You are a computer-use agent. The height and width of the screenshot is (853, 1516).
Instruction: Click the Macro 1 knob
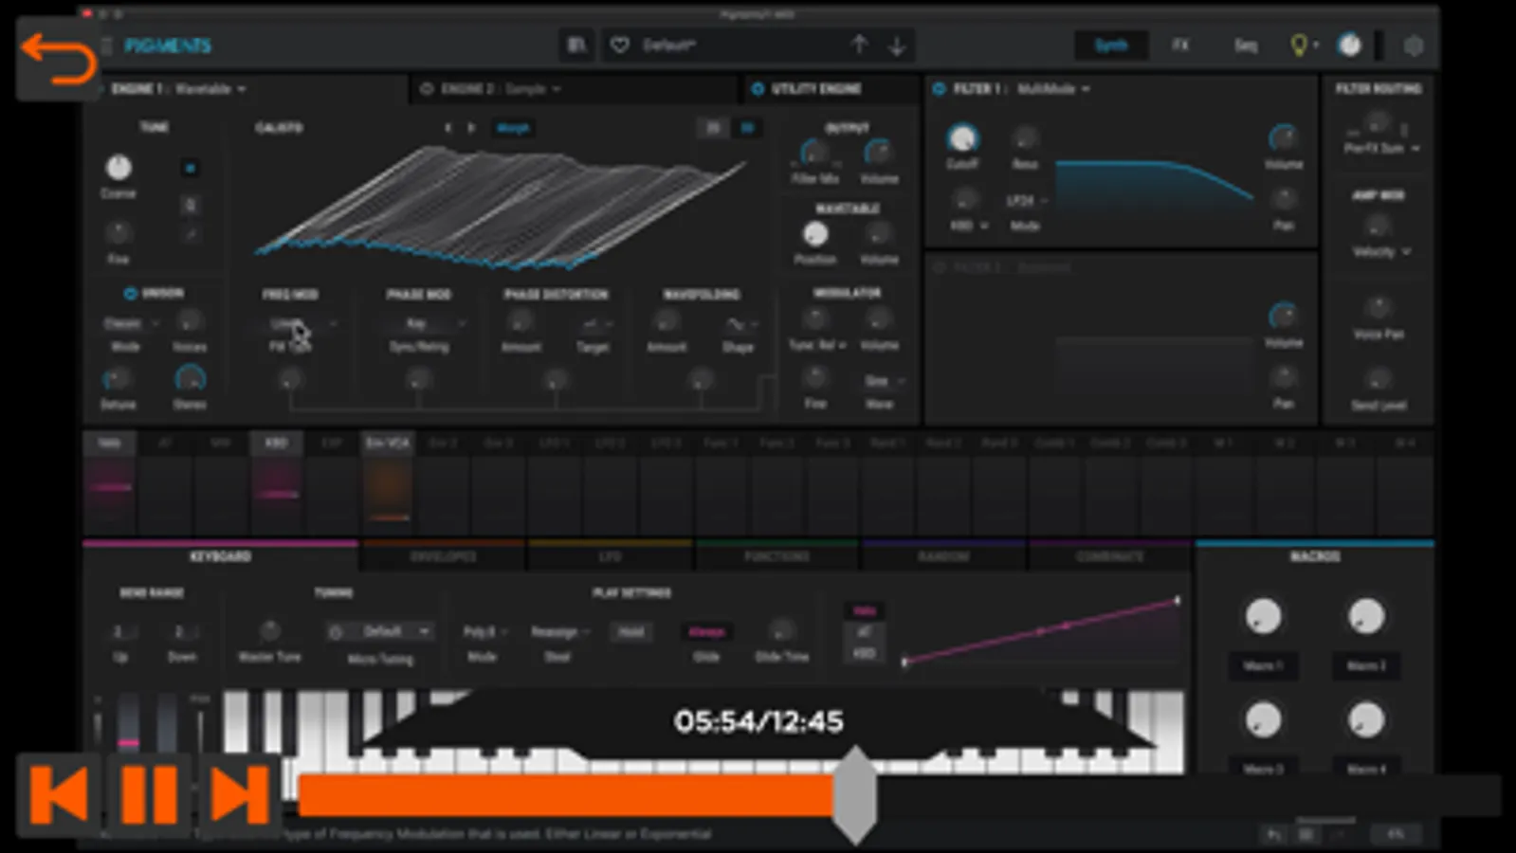pyautogui.click(x=1263, y=617)
